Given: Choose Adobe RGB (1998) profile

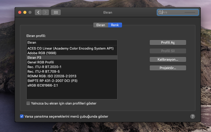Looking at the screenshot, I should pyautogui.click(x=42, y=53).
